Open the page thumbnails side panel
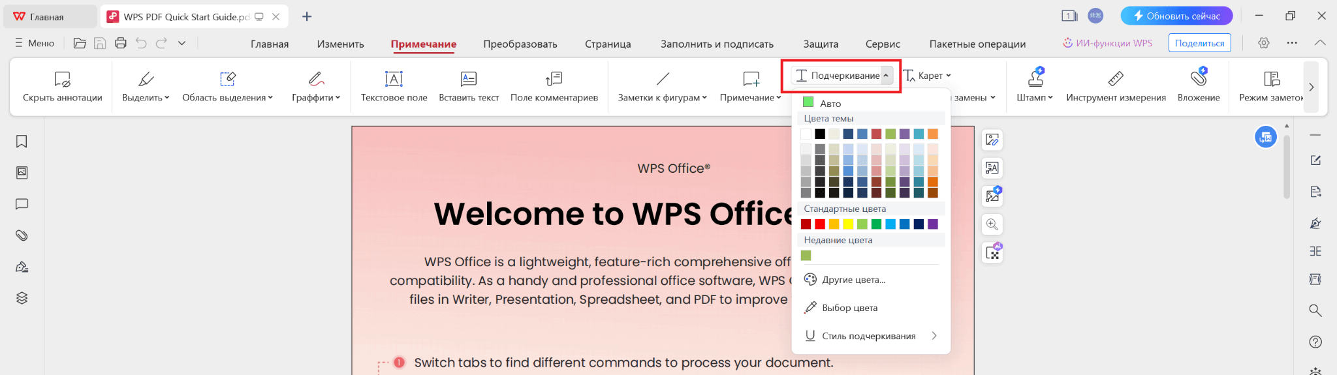The image size is (1337, 375). pos(22,173)
